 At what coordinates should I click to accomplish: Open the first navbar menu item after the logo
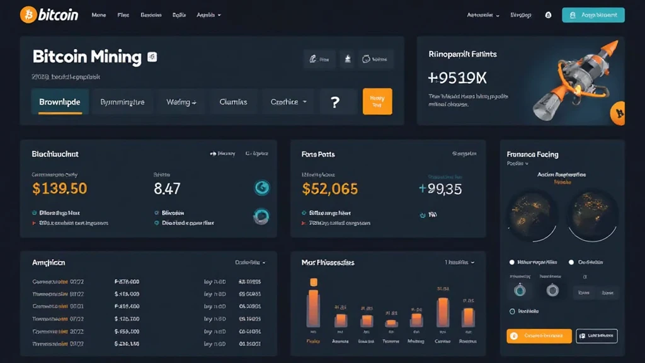[99, 15]
